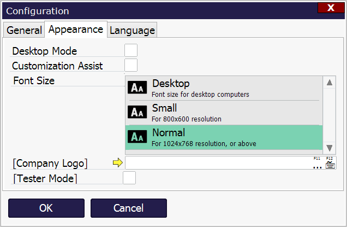Open the Language tab
This screenshot has width=347, height=227.
pos(133,31)
